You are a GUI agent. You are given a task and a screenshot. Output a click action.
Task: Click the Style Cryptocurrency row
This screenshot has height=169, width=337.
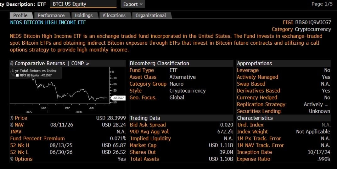tap(181, 91)
